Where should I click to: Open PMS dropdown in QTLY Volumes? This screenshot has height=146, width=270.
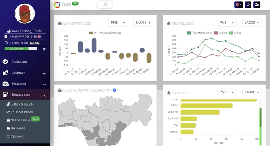[227, 23]
